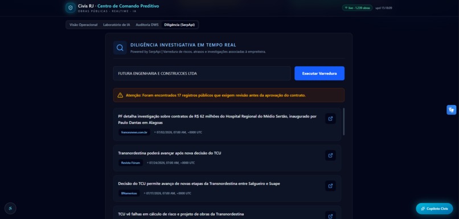Screen dimensions: 459x219
Task: Click Executar Varredura button
Action: pos(319,74)
